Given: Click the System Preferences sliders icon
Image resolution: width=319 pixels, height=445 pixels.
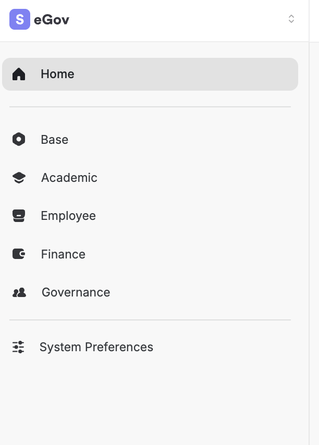Looking at the screenshot, I should [18, 347].
